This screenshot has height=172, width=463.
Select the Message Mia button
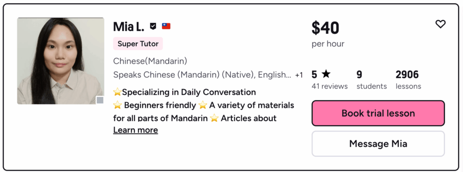tap(378, 144)
